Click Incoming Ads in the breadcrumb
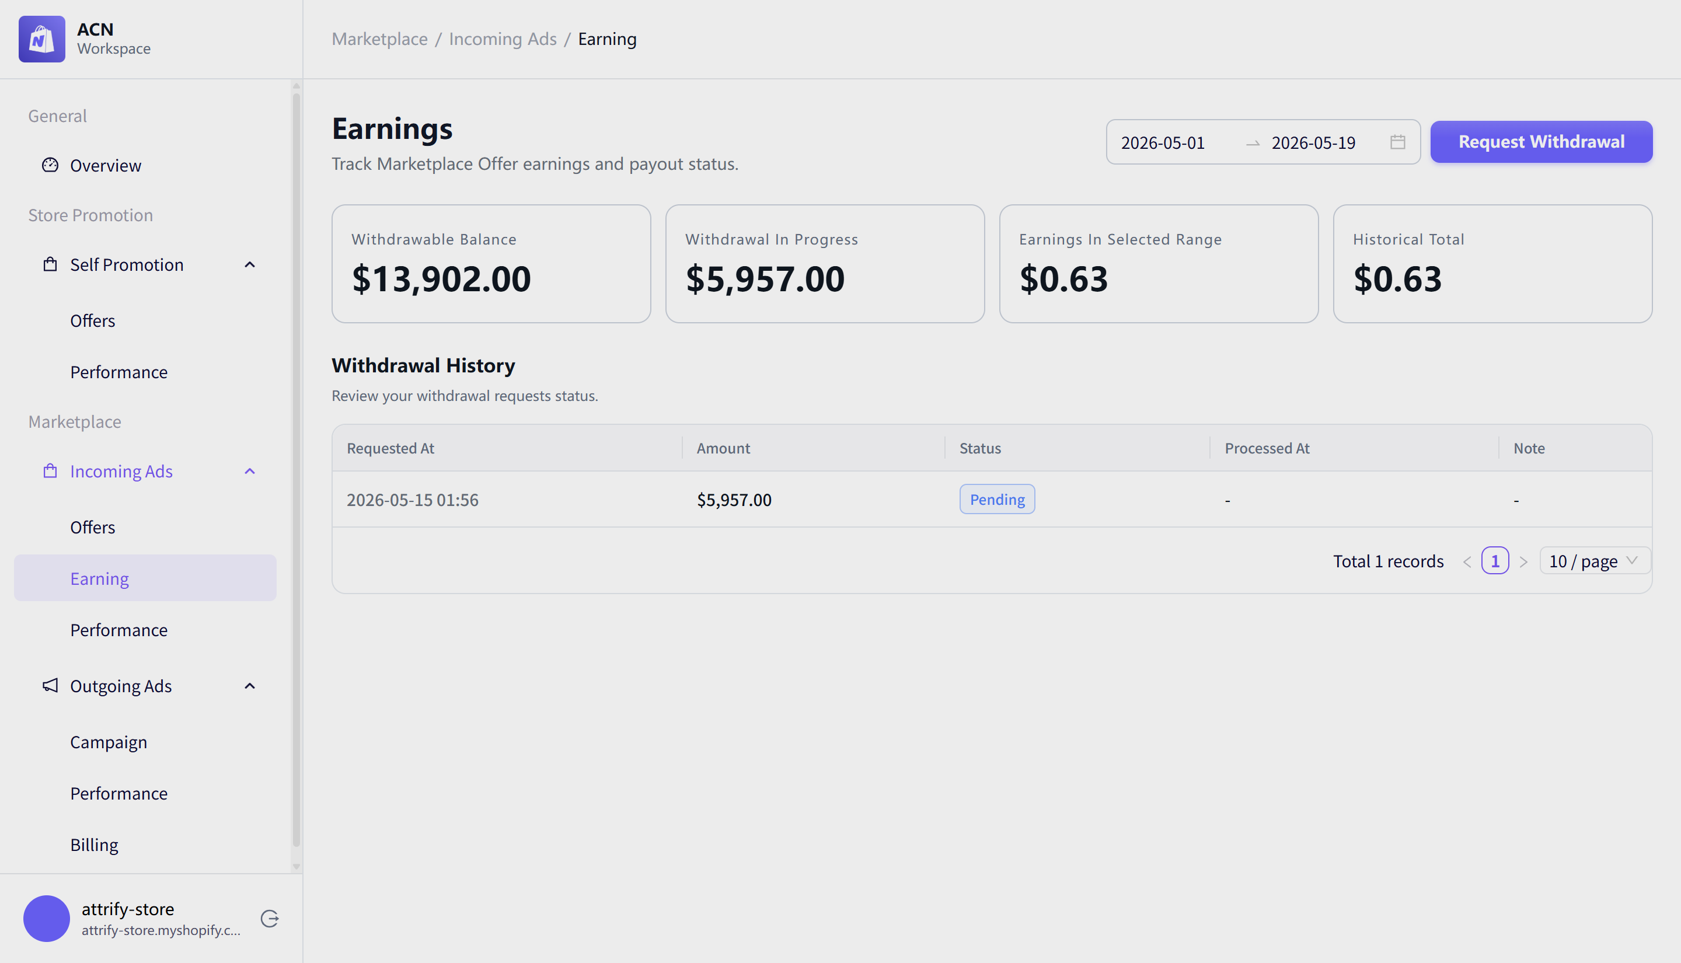Screen dimensions: 1681x963 (503, 39)
